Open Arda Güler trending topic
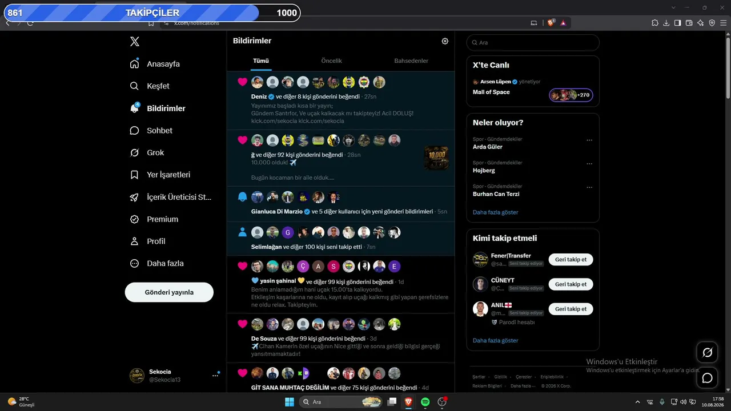This screenshot has width=731, height=411. [488, 147]
